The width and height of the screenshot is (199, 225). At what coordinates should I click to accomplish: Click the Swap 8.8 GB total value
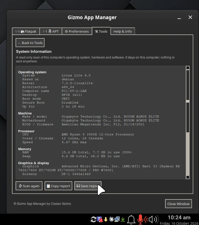(x=91, y=156)
